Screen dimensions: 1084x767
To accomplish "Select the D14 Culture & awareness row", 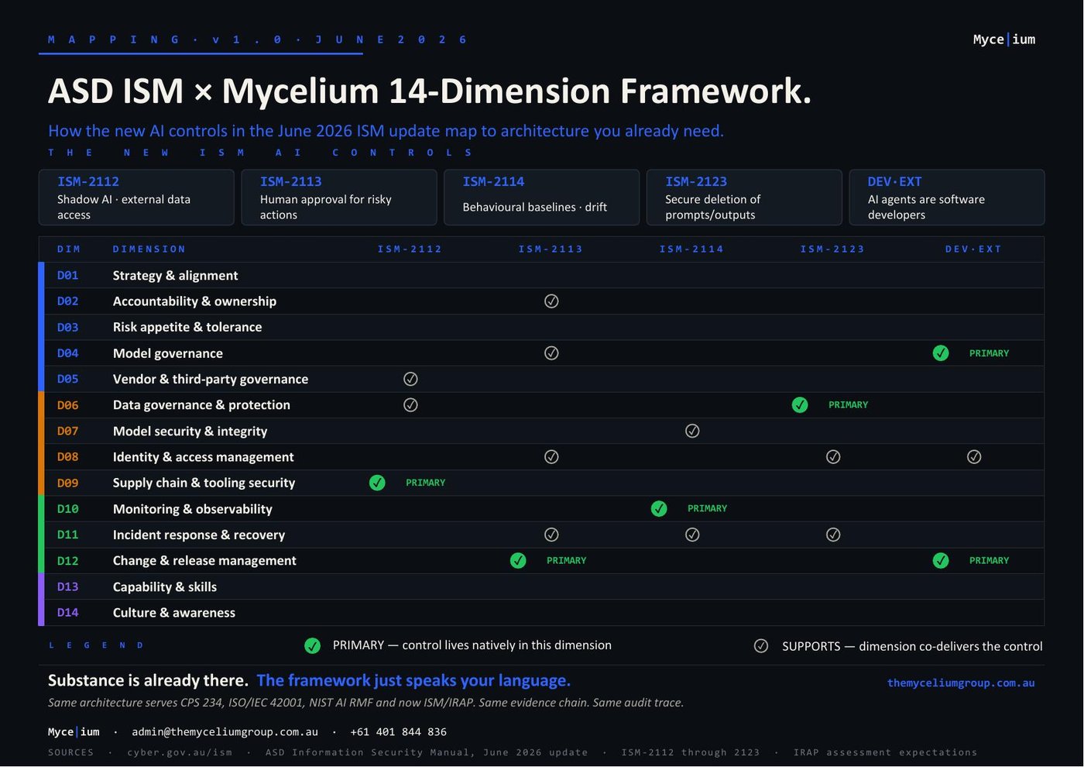I will 541,613.
